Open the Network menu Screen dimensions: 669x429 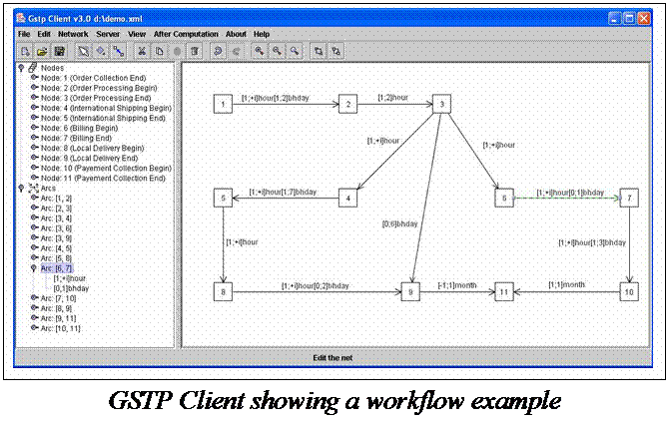73,34
